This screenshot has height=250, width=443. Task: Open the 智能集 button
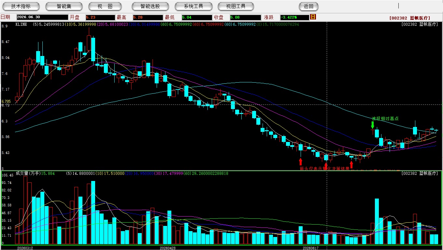[64, 6]
